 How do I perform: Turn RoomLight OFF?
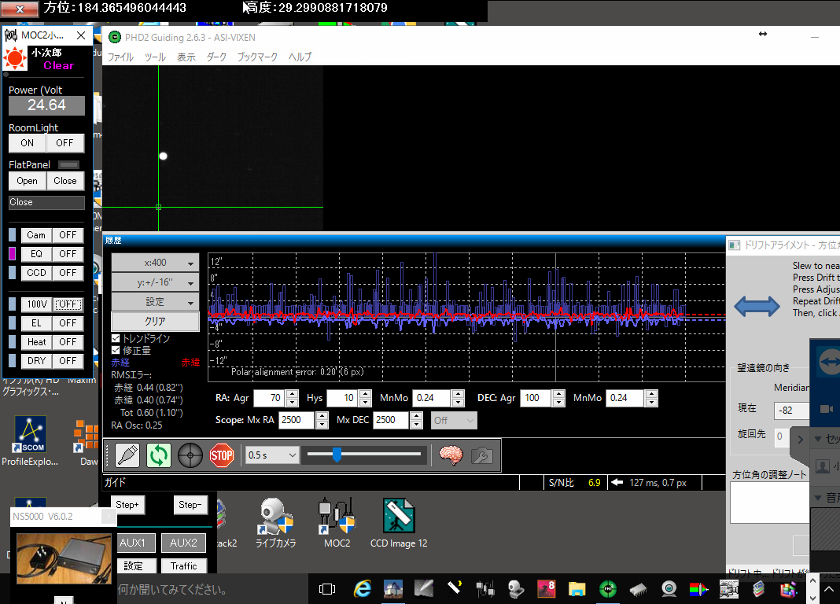(64, 143)
